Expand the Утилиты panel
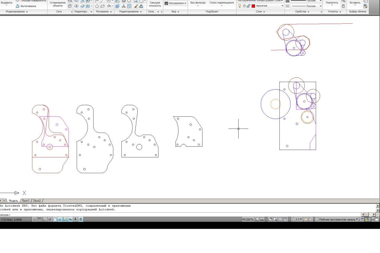 334,11
